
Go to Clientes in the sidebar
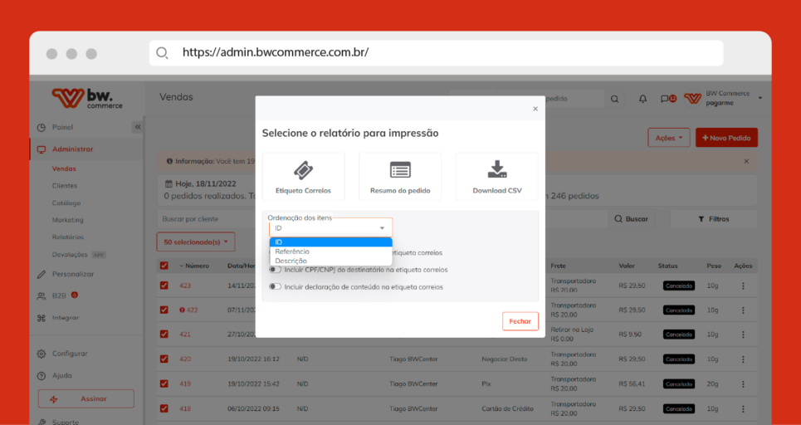pos(65,186)
